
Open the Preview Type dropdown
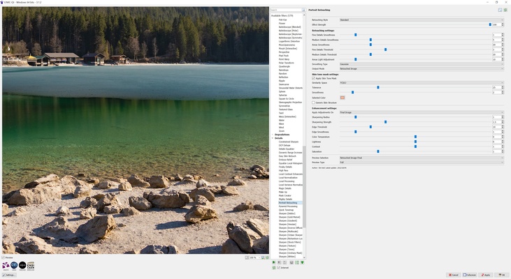coord(422,163)
